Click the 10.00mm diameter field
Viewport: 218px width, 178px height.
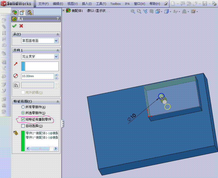(37, 76)
